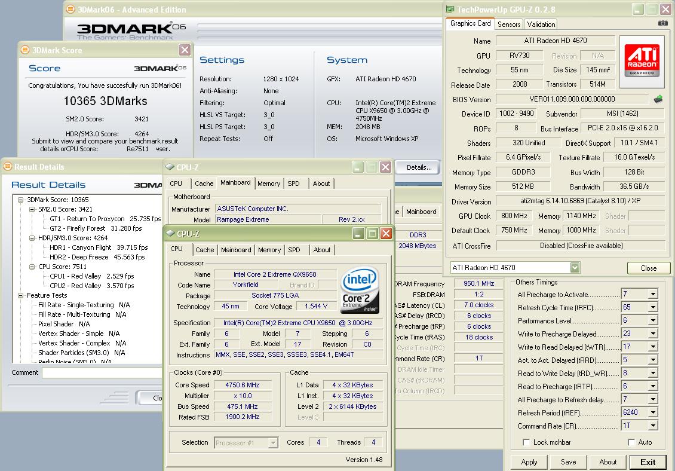Select CPU1 - Red Valley result row

click(x=92, y=276)
